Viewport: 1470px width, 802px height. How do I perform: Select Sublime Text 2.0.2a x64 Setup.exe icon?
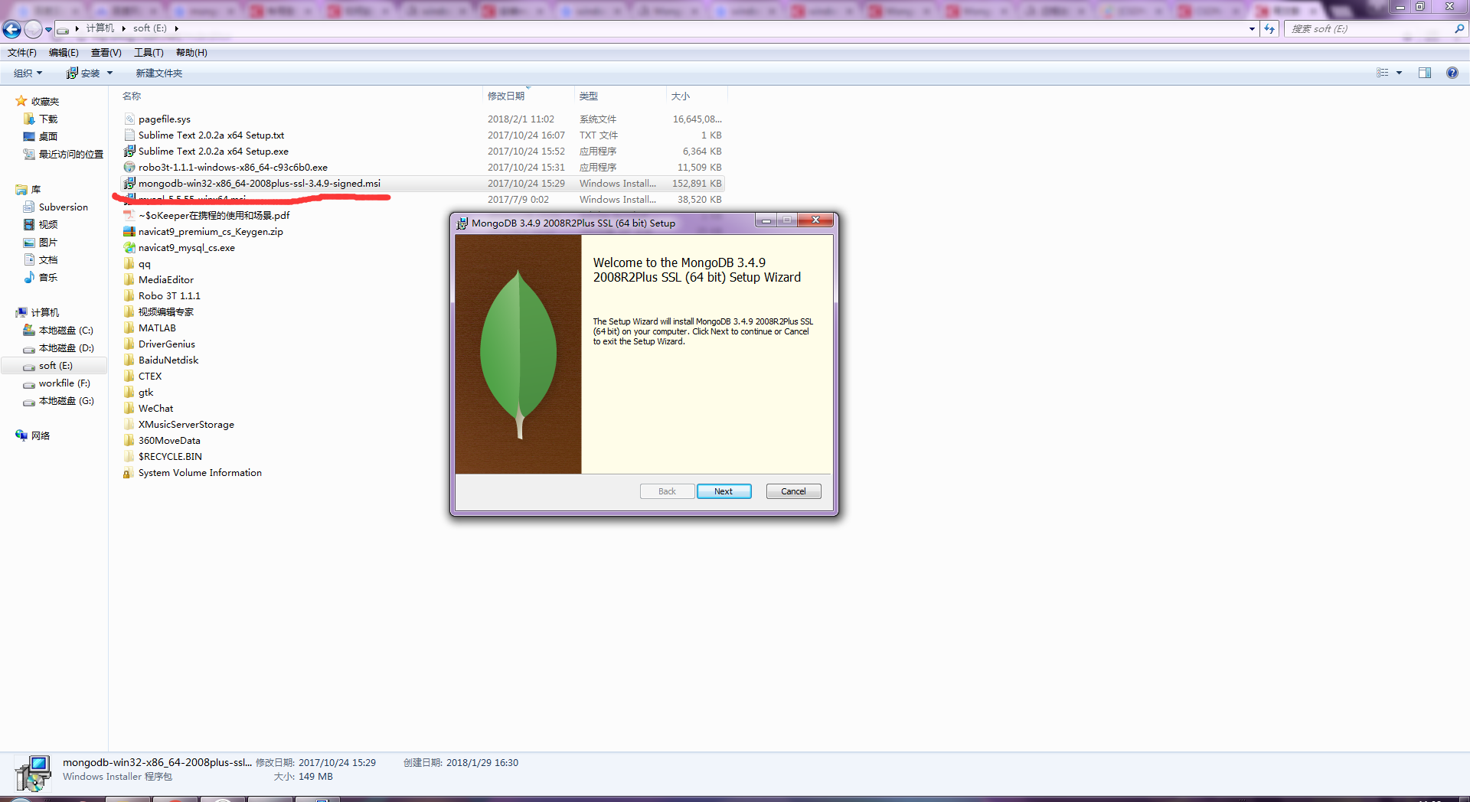click(129, 152)
